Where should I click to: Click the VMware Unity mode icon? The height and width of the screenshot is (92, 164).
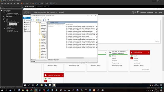[x=47, y=3]
